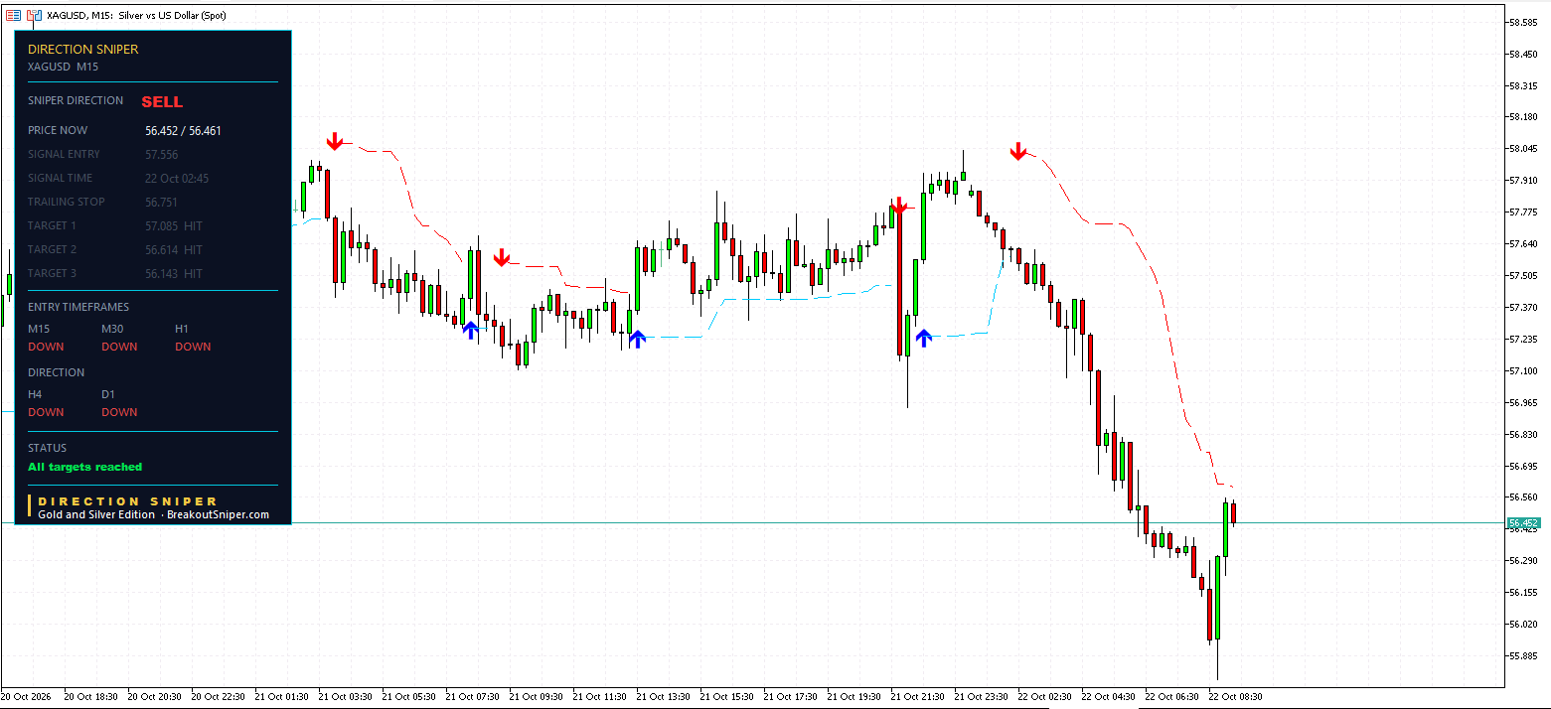Screen dimensions: 1551x709
Task: Select the red sell arrow near 21 Oct 21:30
Action: pos(899,207)
